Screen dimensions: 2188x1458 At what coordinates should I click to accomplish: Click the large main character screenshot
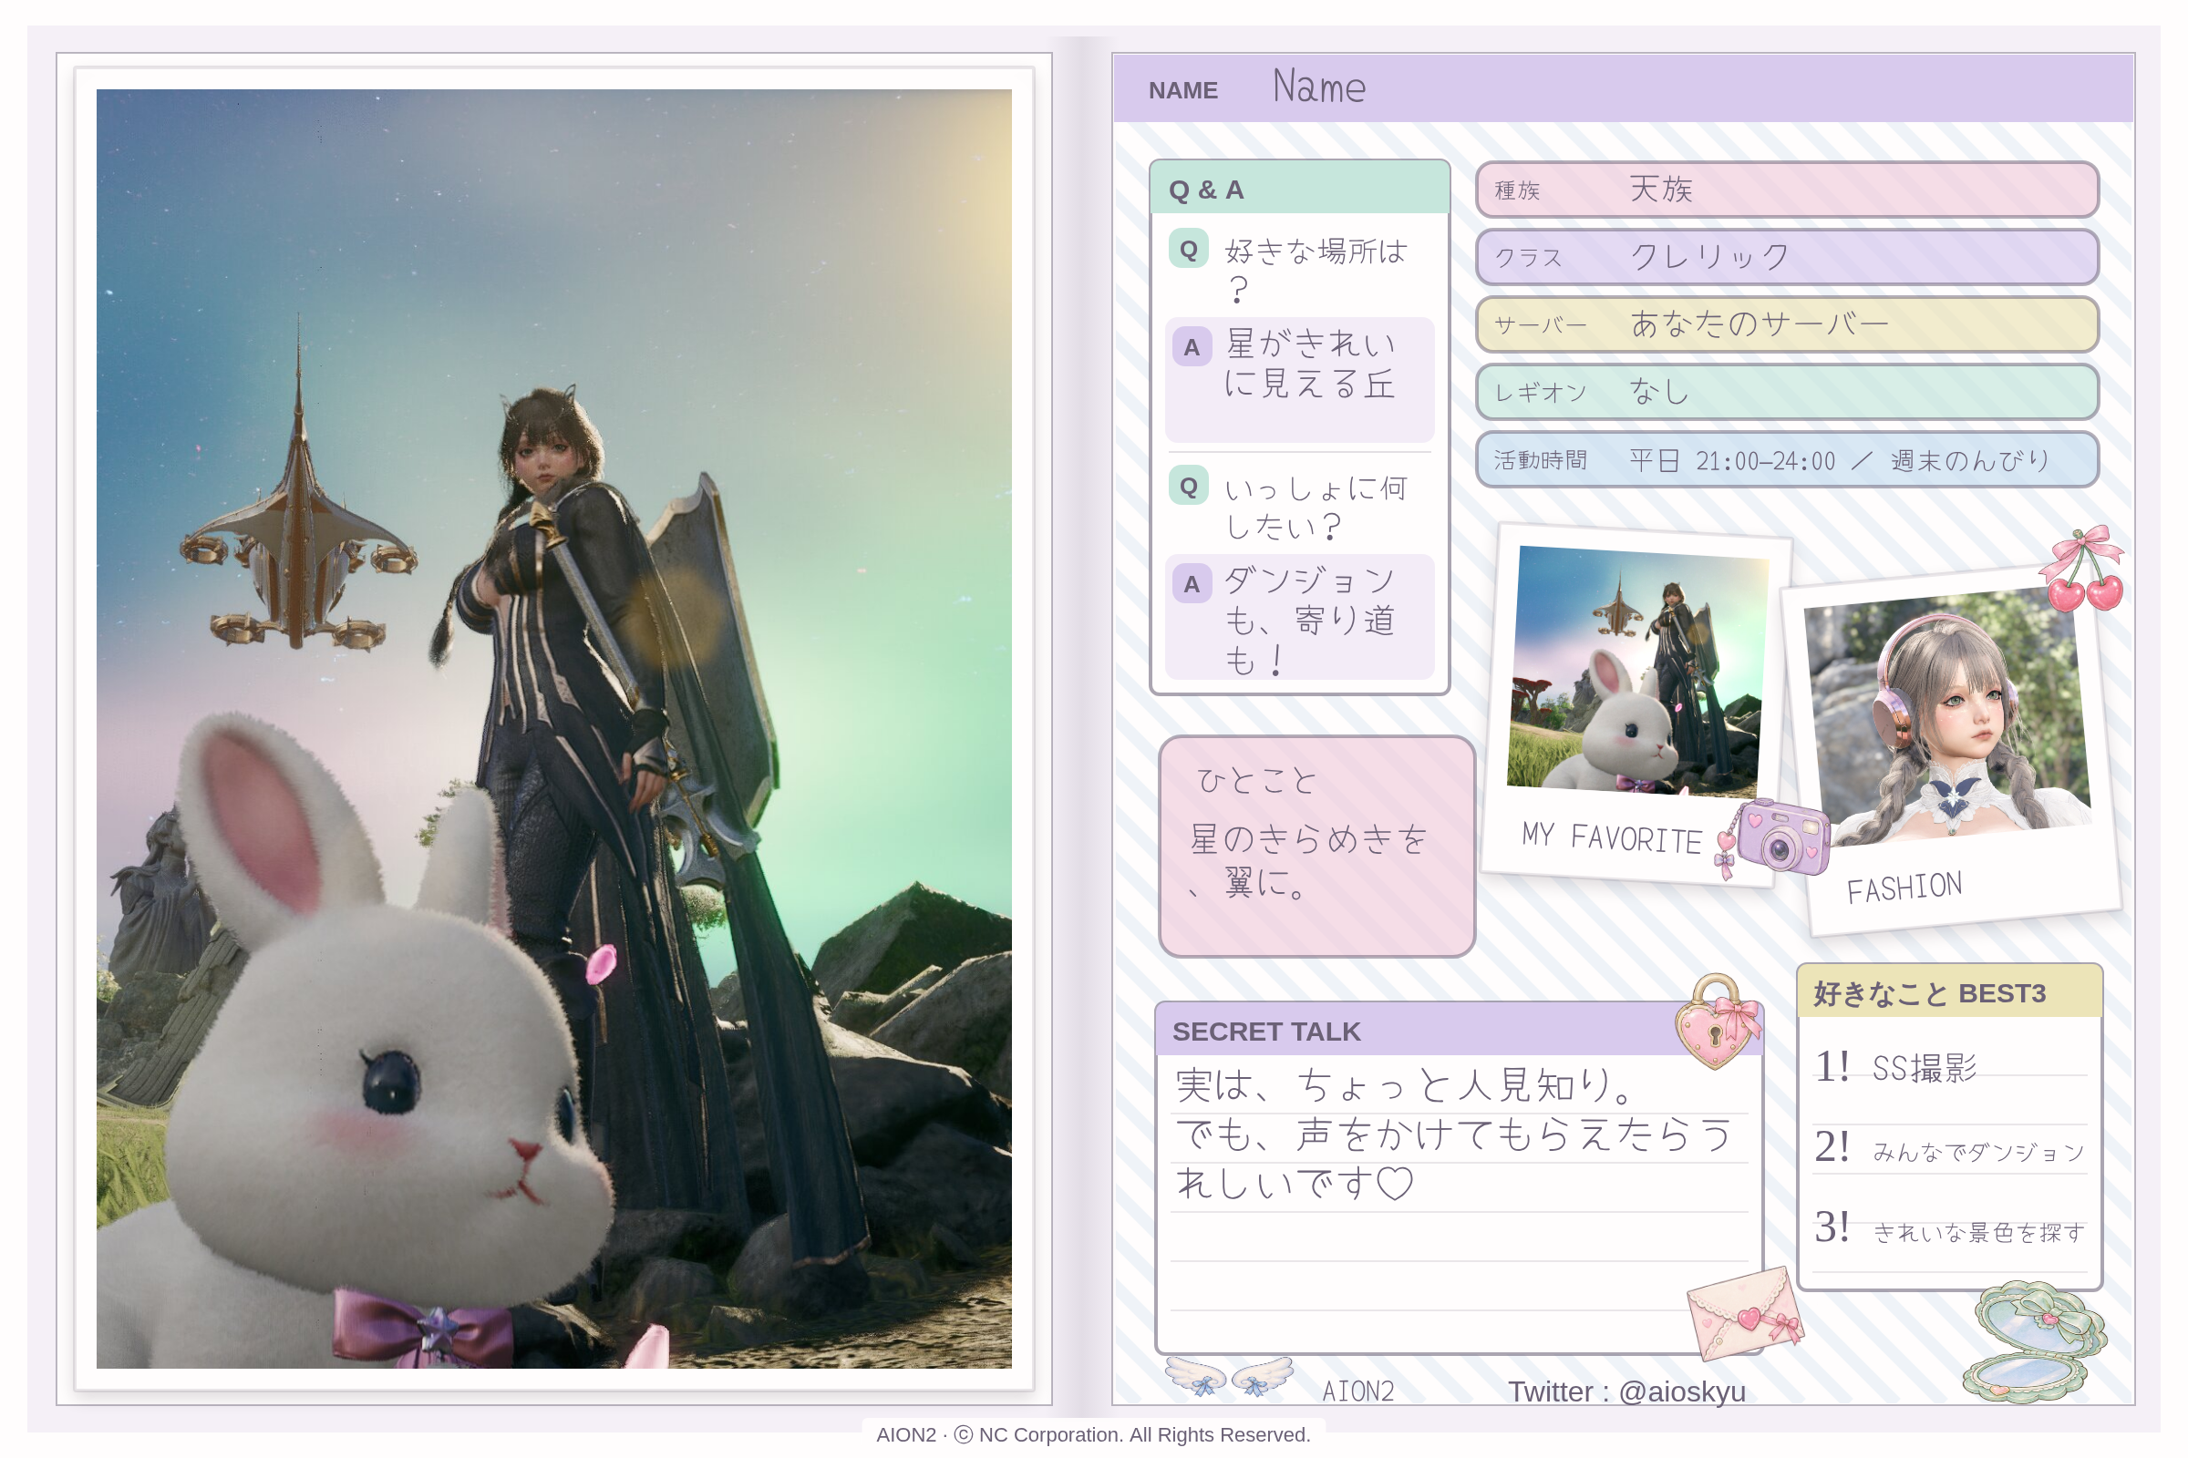click(554, 728)
